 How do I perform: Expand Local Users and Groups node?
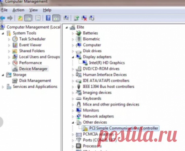click(x=9, y=57)
